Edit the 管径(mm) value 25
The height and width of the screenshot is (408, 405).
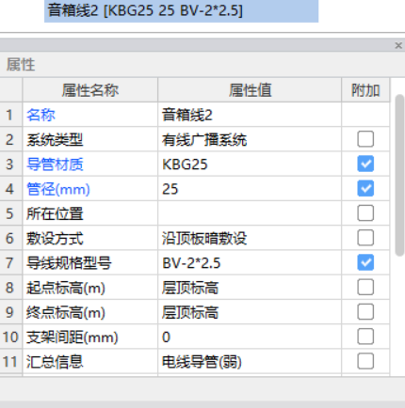click(x=250, y=189)
